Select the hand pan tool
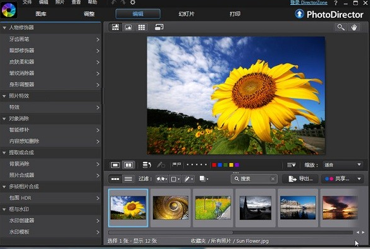This screenshot has height=249, width=370. 354,27
